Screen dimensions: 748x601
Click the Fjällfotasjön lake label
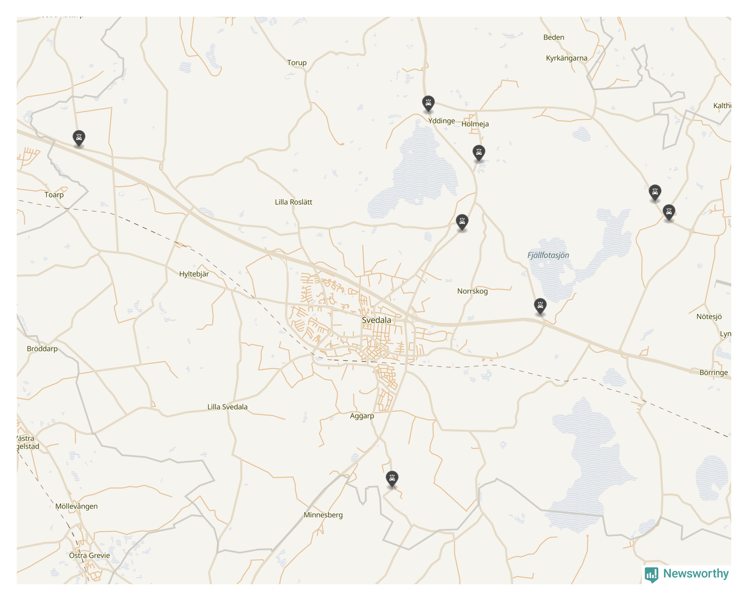548,256
